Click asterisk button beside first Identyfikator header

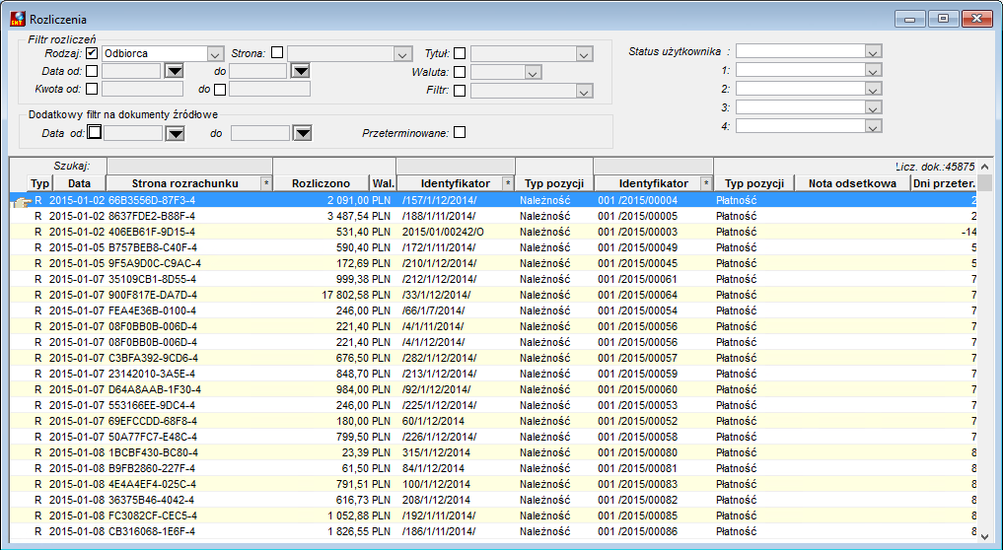508,183
